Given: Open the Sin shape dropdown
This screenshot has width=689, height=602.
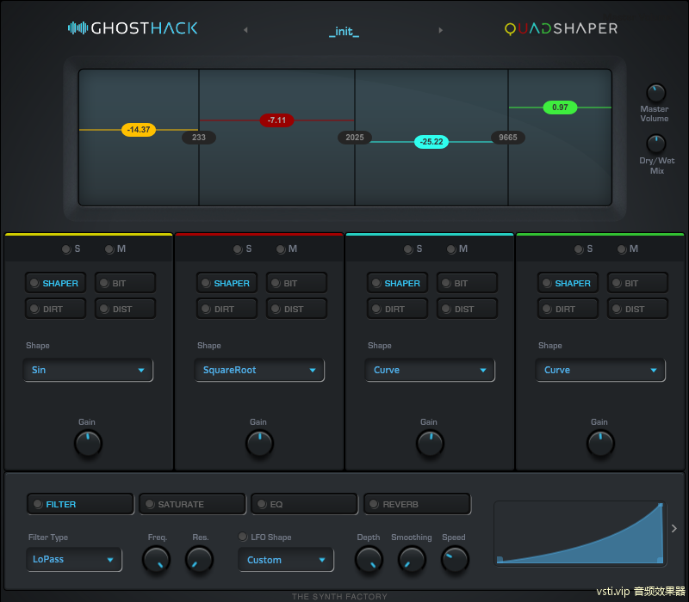Looking at the screenshot, I should (88, 370).
